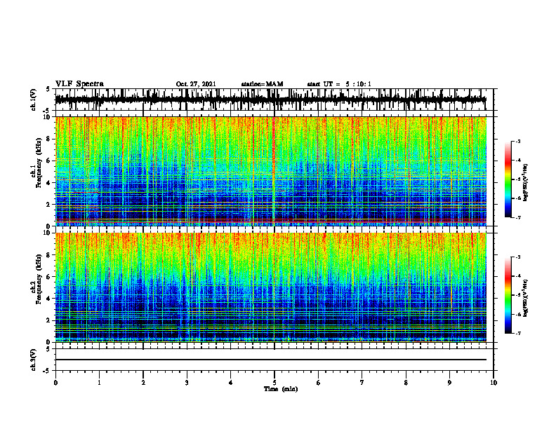Click the "-3" tick on ch.2 color bar
Image resolution: width=556 pixels, height=429 pixels.
click(x=518, y=257)
